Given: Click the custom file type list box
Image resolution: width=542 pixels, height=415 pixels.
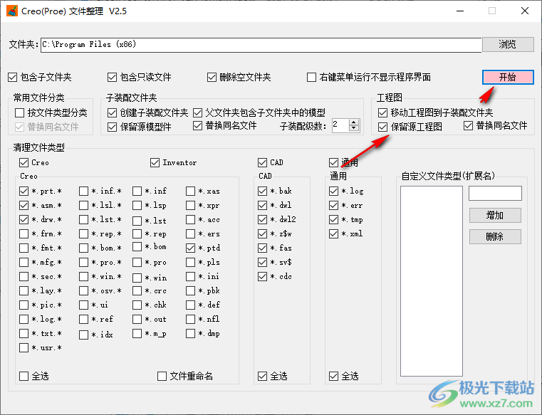Looking at the screenshot, I should click(432, 281).
